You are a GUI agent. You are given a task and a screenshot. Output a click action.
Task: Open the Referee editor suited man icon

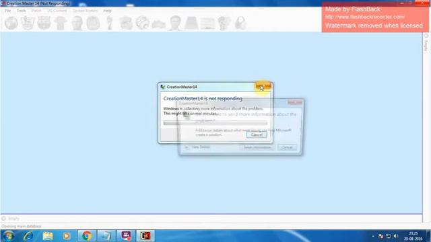point(175,23)
